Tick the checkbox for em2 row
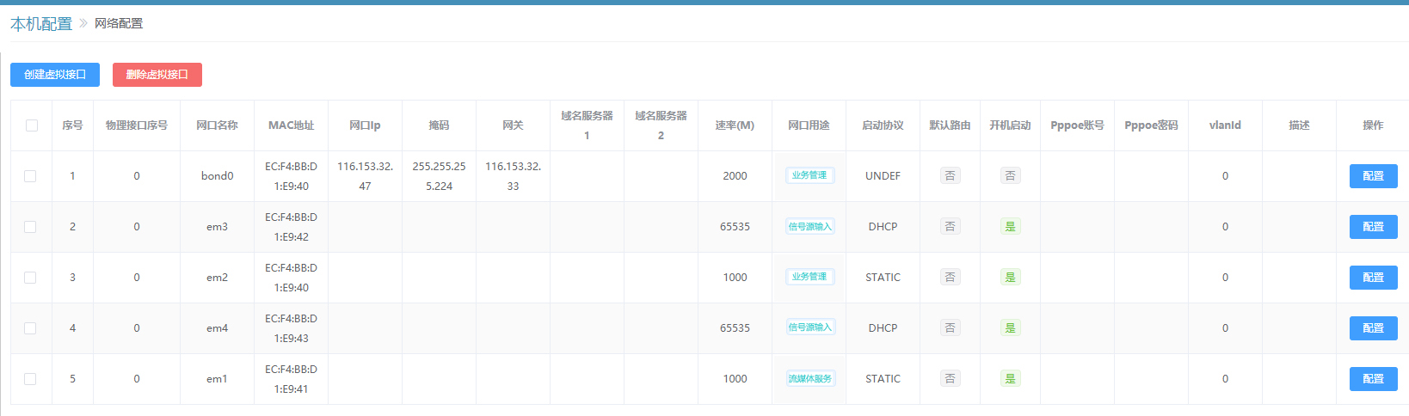1409x416 pixels. click(x=30, y=278)
